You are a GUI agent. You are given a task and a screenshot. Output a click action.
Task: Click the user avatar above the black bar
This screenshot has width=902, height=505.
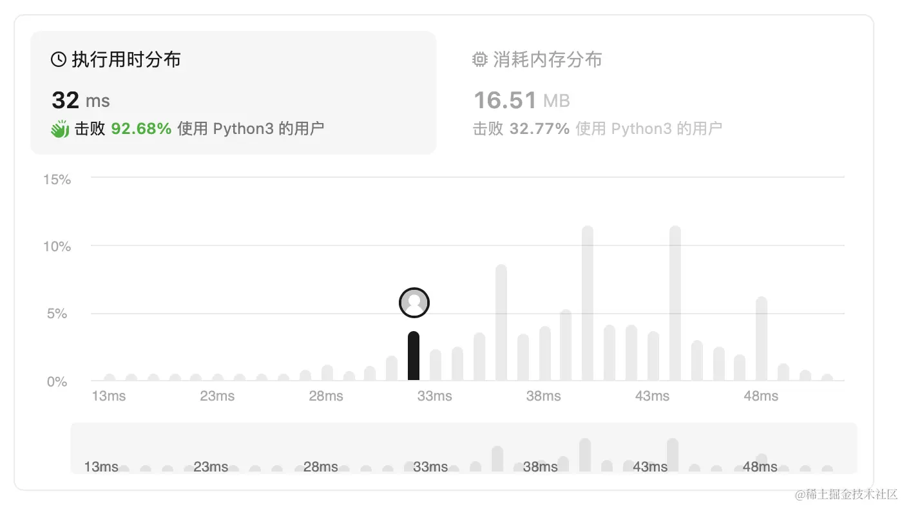tap(414, 303)
